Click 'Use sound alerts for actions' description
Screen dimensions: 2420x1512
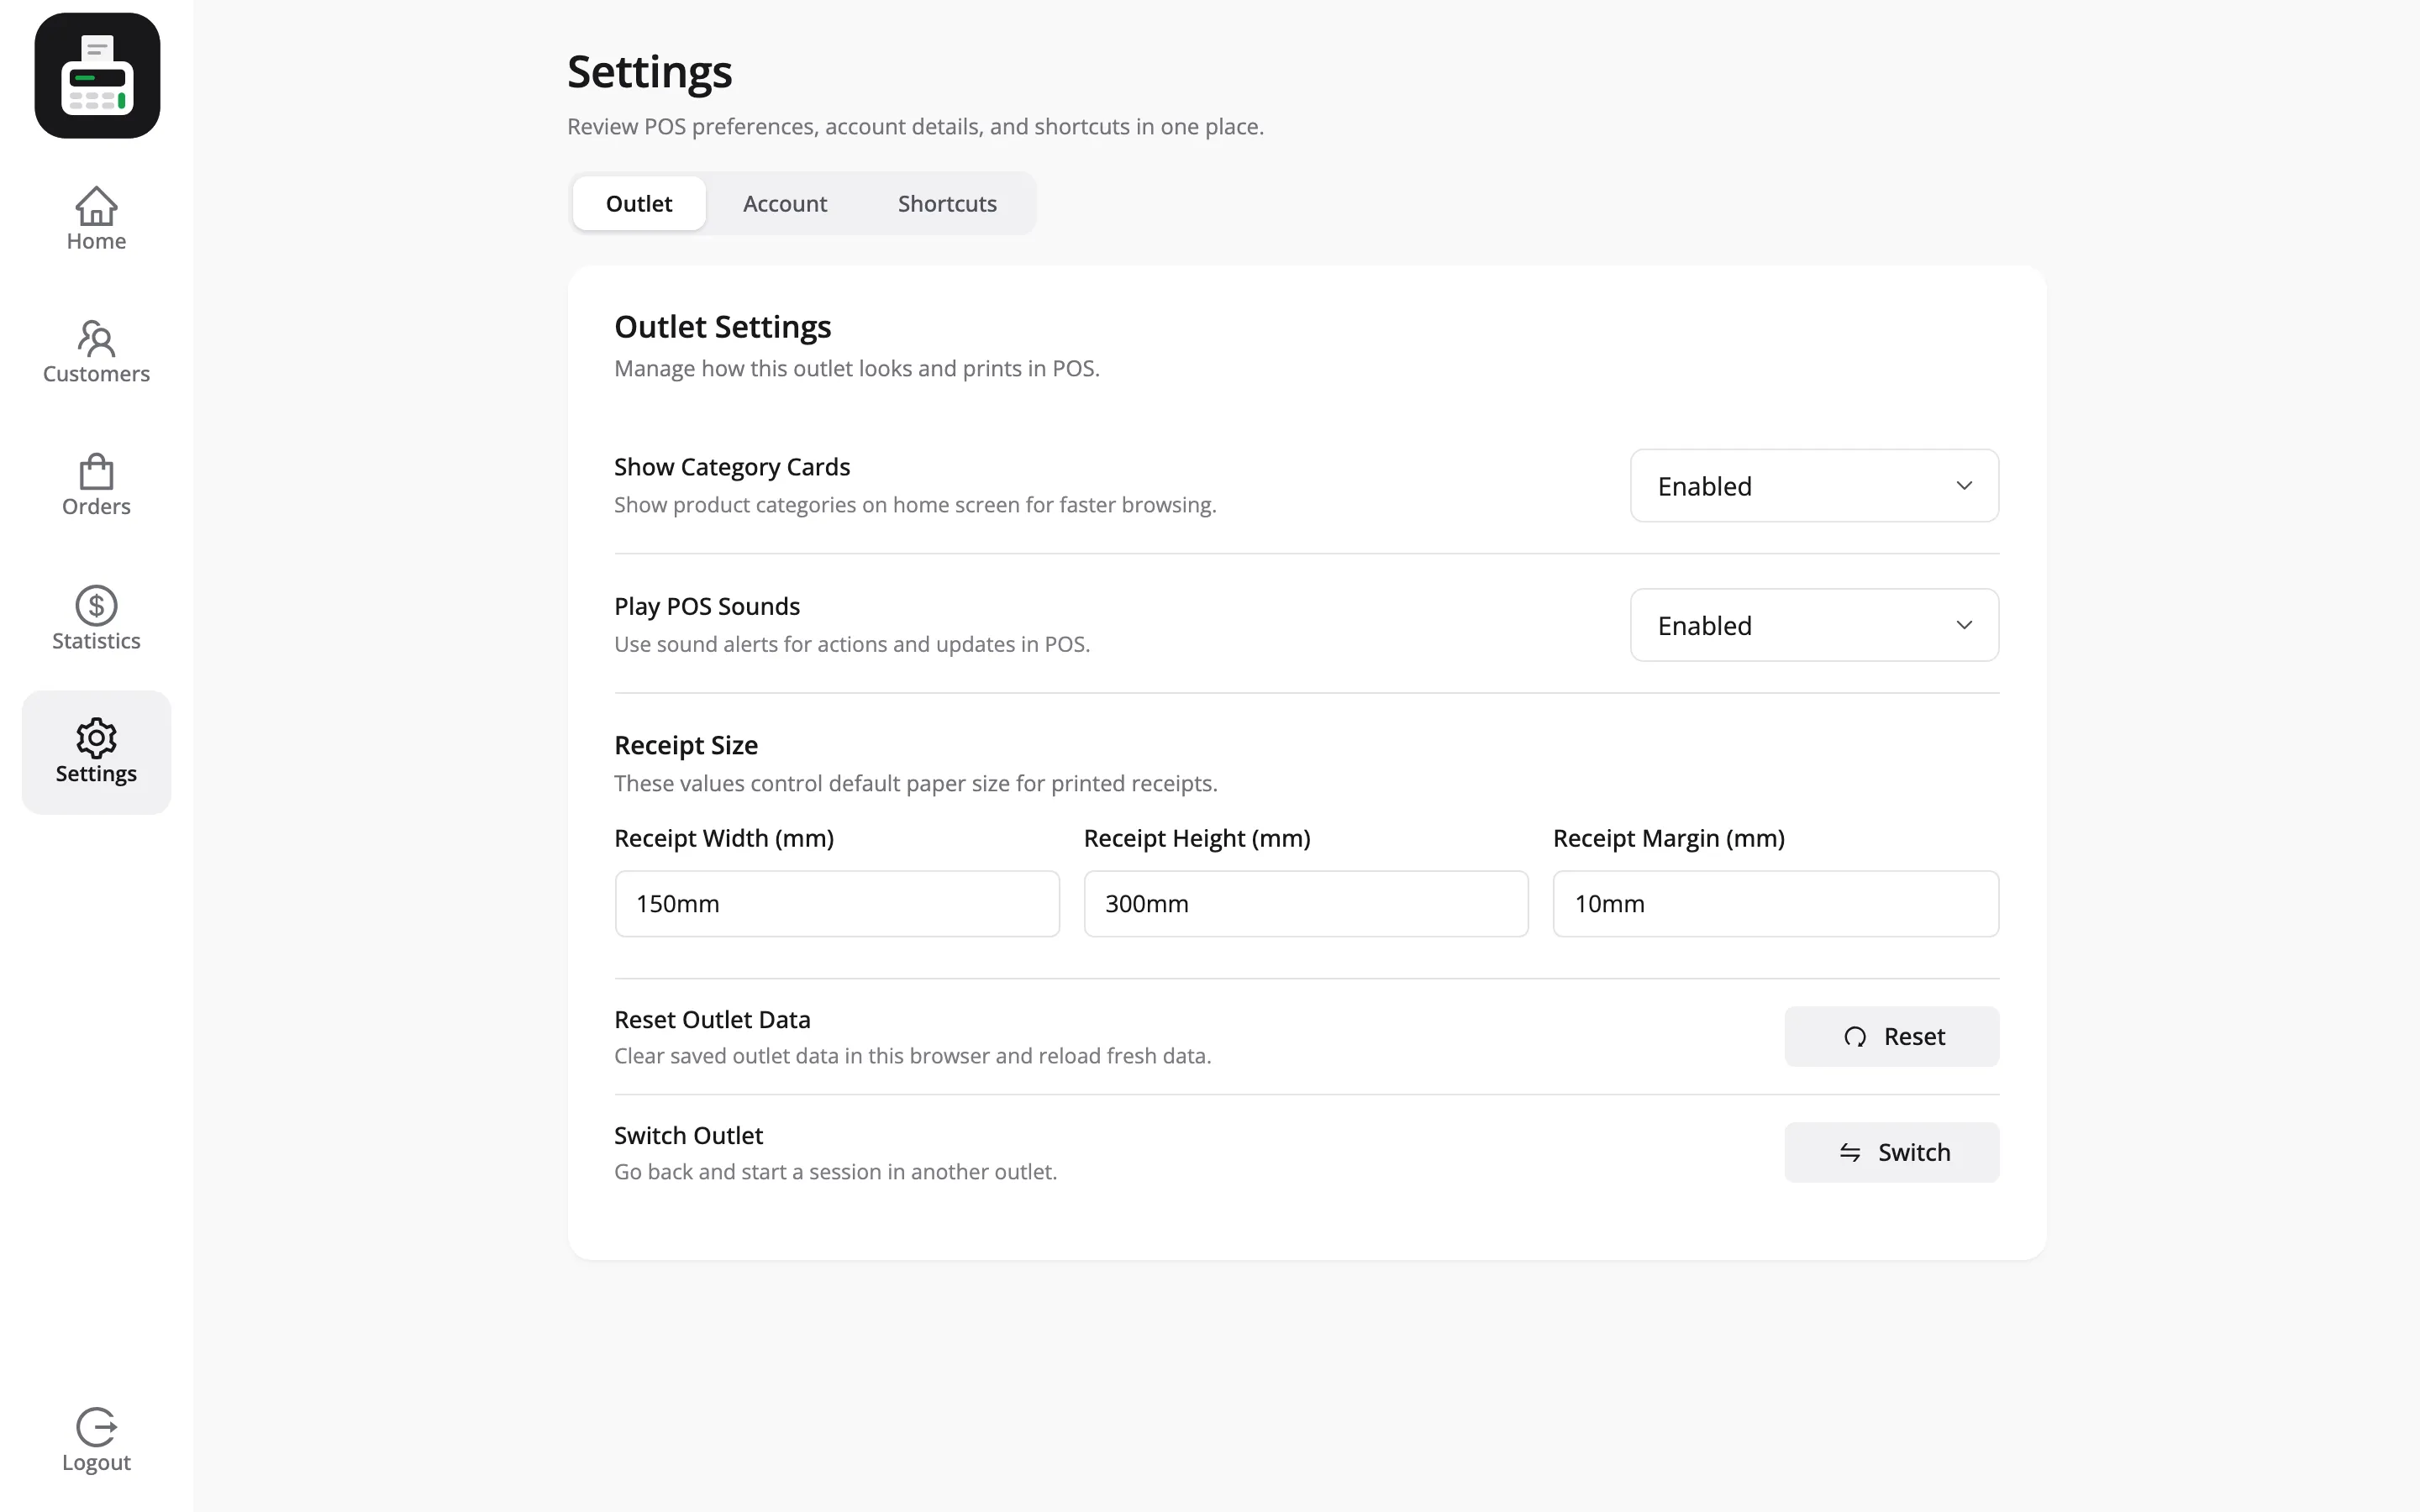pos(852,645)
